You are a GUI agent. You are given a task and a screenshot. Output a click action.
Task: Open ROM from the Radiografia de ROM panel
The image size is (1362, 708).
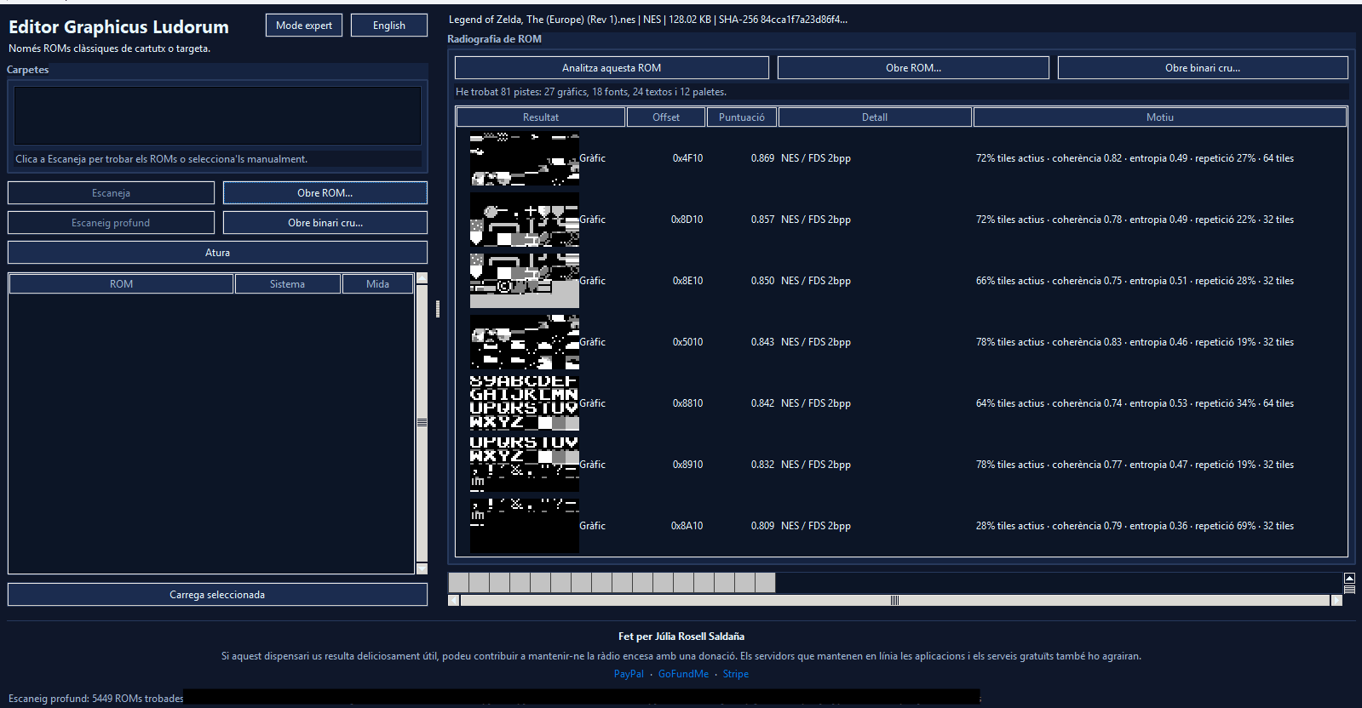pyautogui.click(x=913, y=68)
